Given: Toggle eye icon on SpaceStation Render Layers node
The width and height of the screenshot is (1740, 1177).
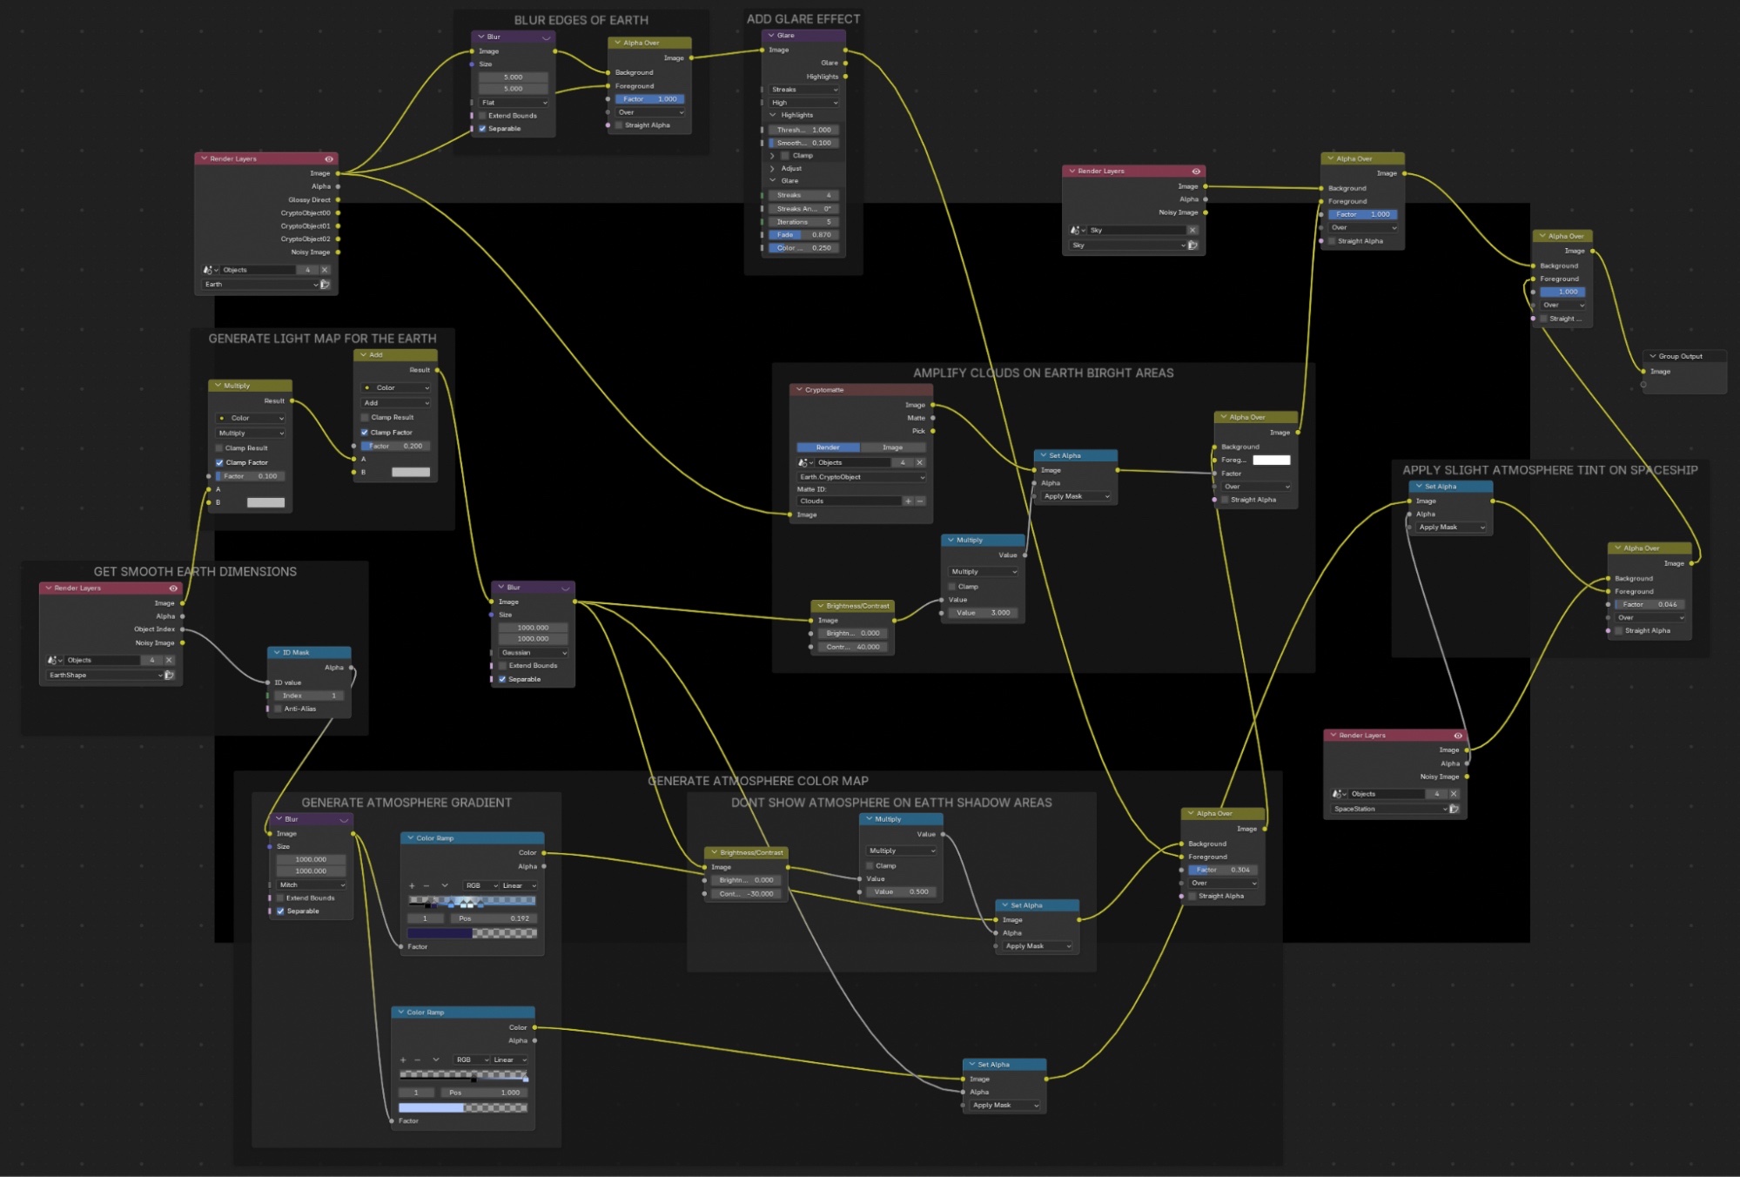Looking at the screenshot, I should click(x=1458, y=736).
